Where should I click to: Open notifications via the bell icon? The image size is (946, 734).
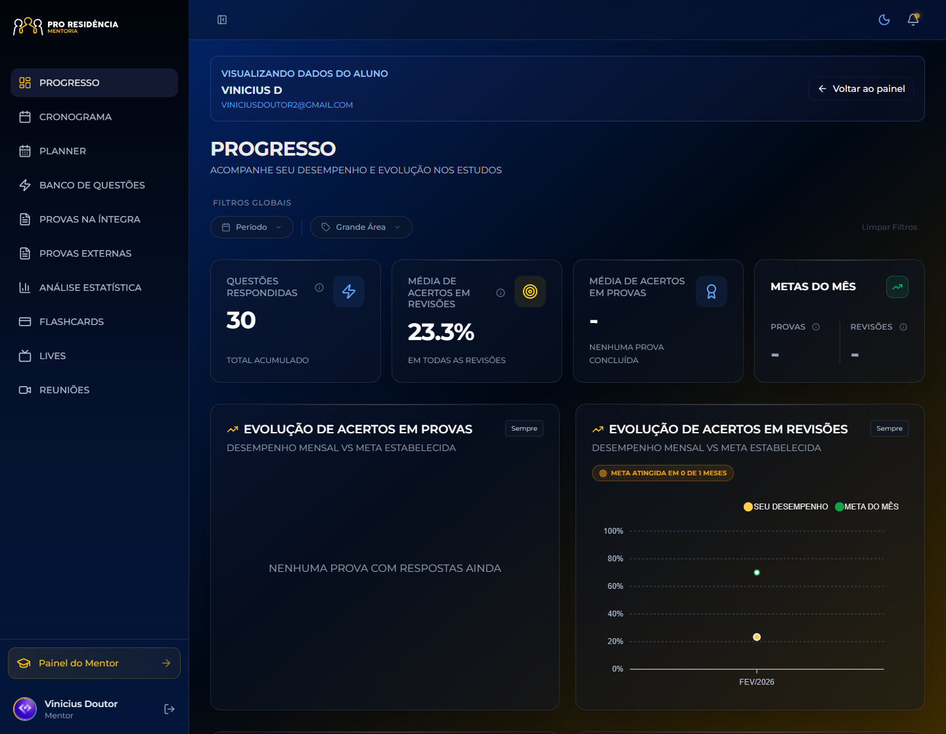click(x=913, y=20)
